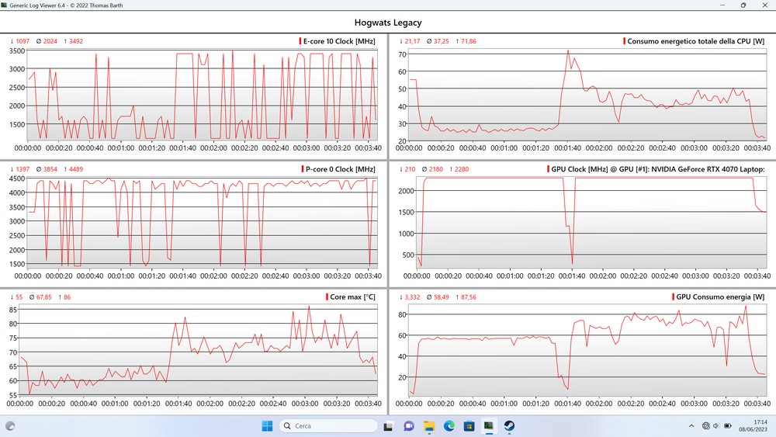Click Core max average value 67,85
Image resolution: width=776 pixels, height=437 pixels.
[43, 297]
